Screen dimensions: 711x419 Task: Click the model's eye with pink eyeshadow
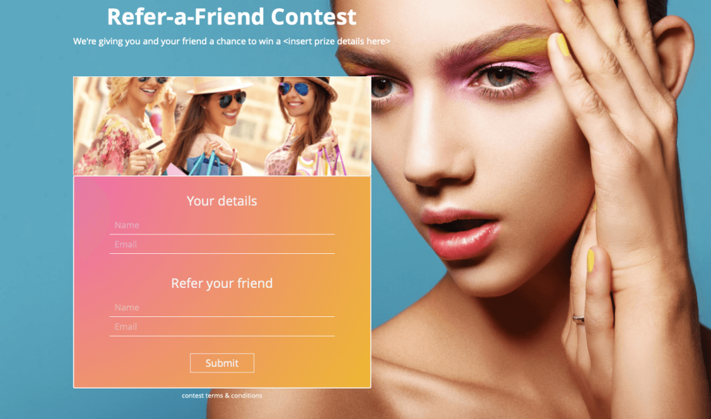[501, 76]
